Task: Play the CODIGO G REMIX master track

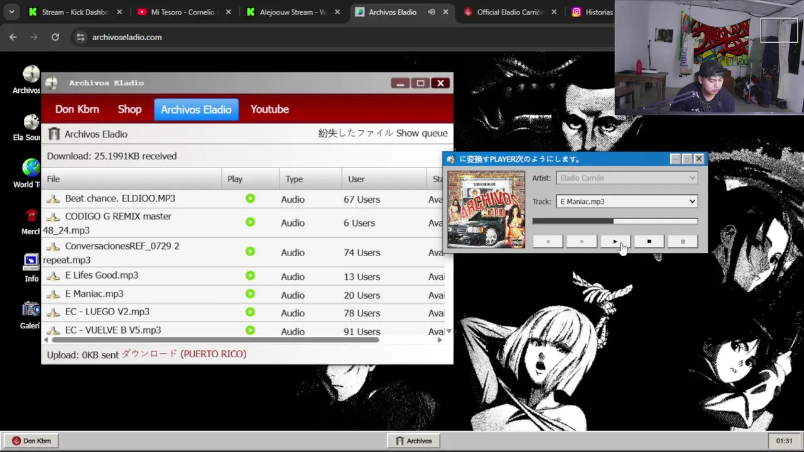Action: [250, 222]
